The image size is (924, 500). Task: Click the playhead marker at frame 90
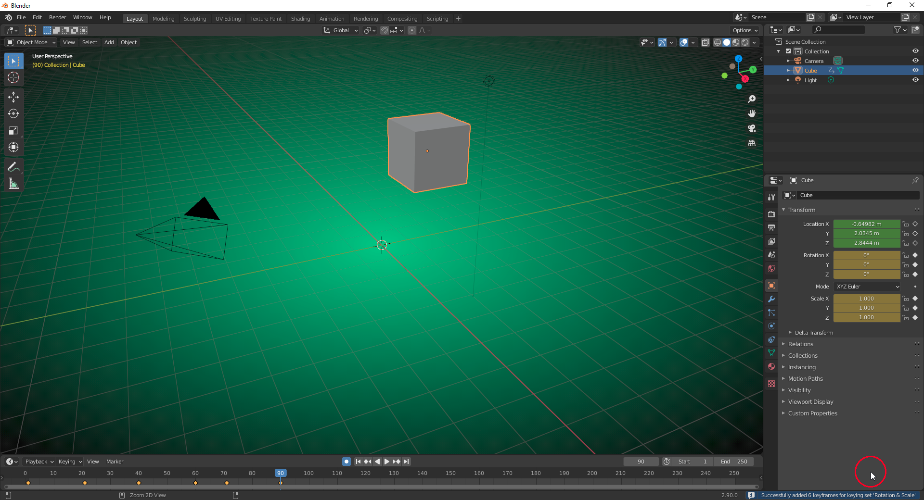pyautogui.click(x=281, y=473)
